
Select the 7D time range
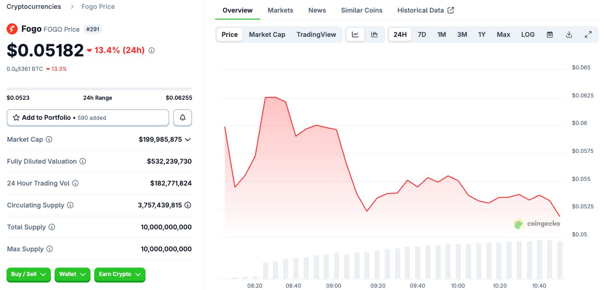tap(422, 35)
